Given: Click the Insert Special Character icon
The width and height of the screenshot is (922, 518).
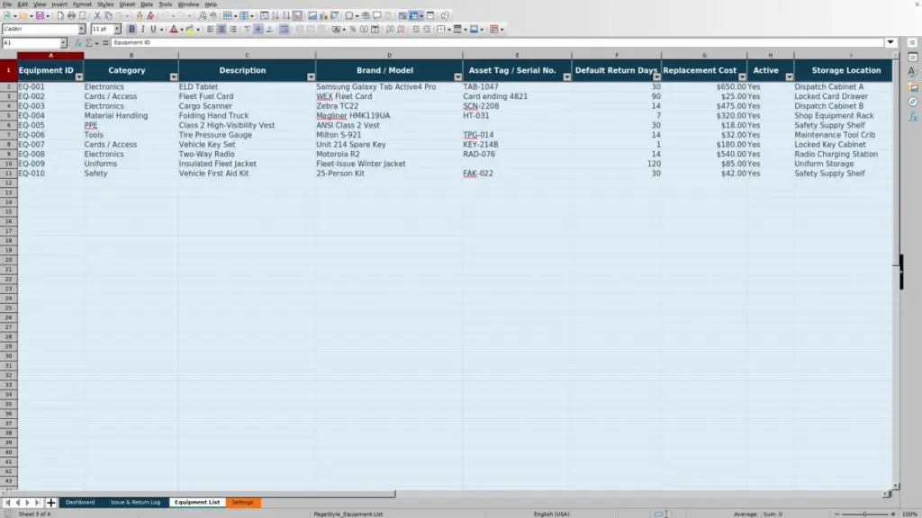Looking at the screenshot, I should pos(349,16).
